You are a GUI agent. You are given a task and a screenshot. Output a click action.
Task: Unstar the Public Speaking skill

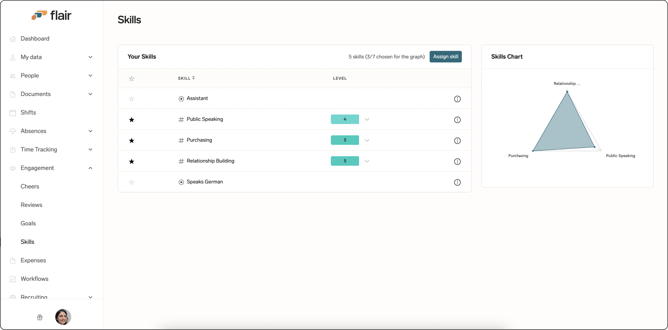pos(132,120)
